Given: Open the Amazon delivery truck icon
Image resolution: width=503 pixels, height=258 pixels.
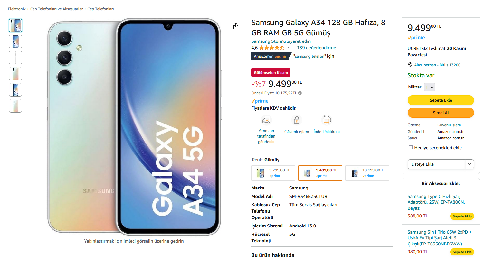Looking at the screenshot, I should (266, 120).
